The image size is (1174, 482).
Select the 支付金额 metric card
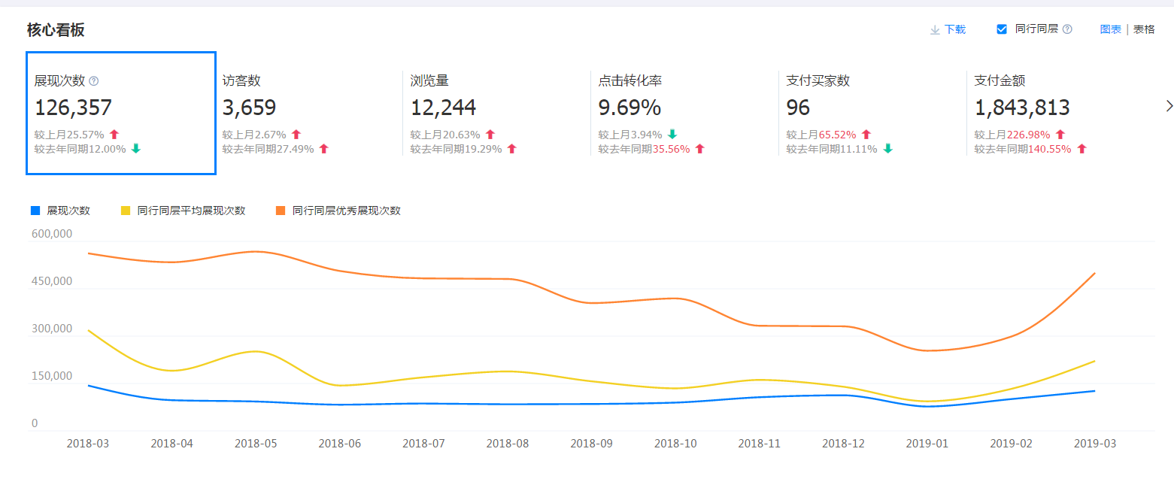1060,113
